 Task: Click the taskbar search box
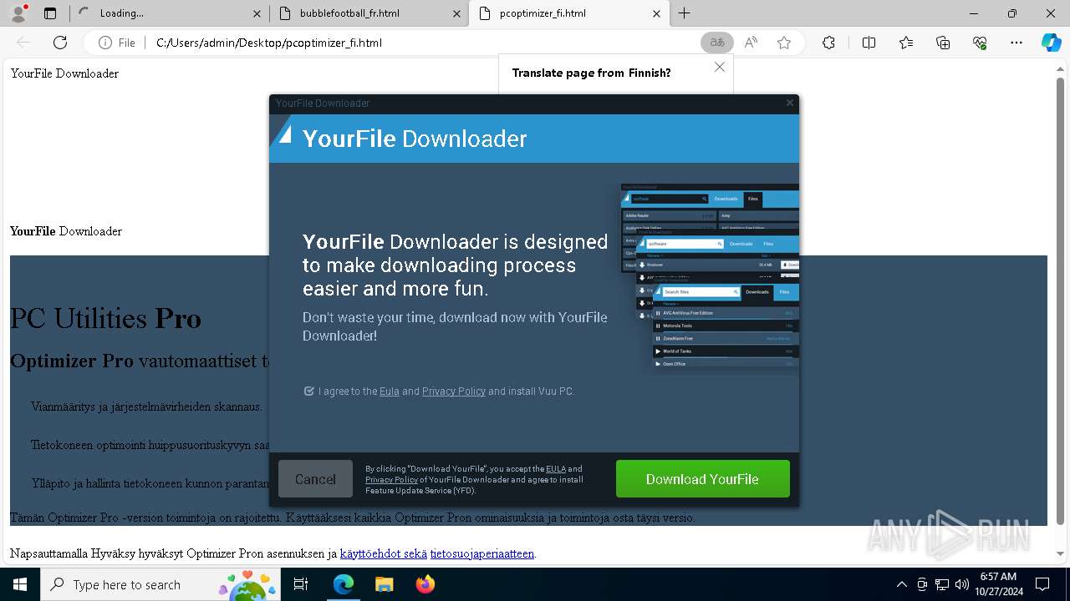[160, 584]
